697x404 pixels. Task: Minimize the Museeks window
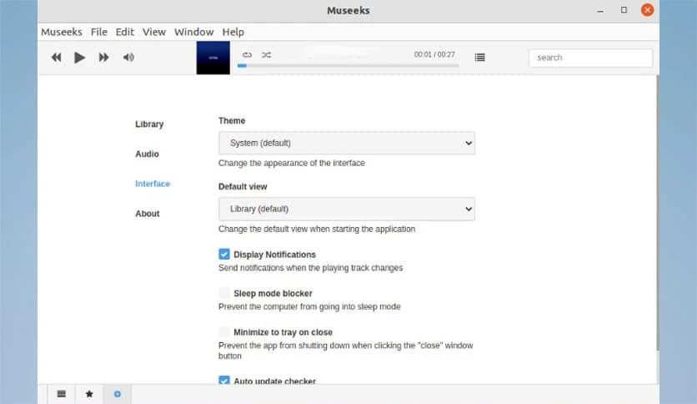tap(600, 10)
